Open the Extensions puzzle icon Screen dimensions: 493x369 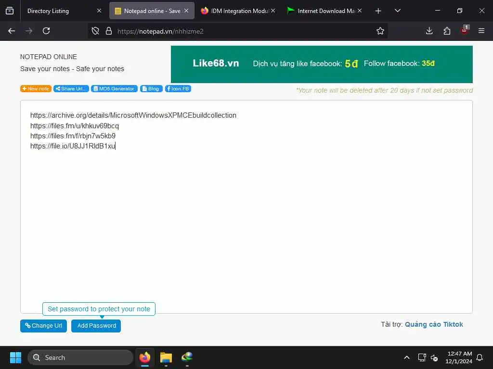(x=447, y=31)
